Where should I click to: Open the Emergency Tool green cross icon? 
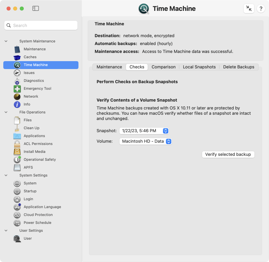click(17, 89)
